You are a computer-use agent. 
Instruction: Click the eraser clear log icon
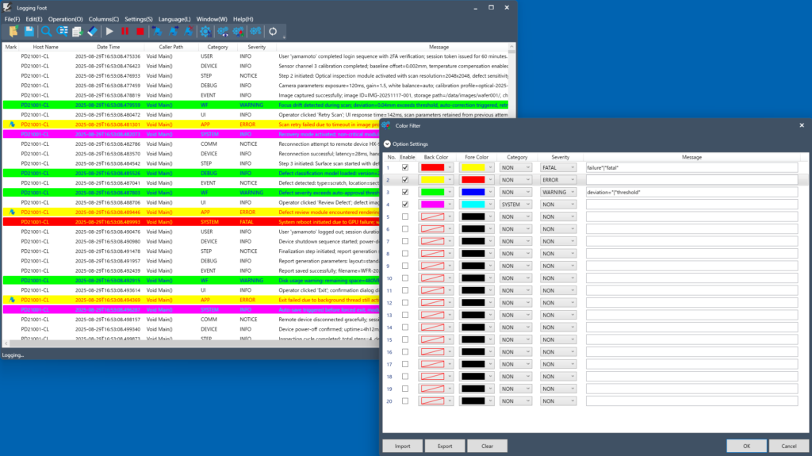tap(92, 31)
